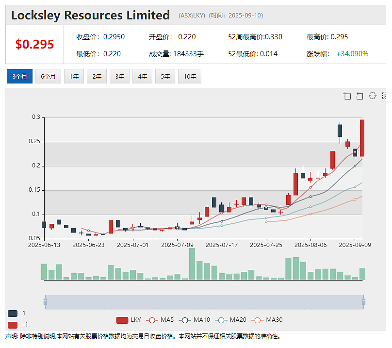The width and height of the screenshot is (392, 348).
Task: Click the data zoom range bar
Action: click(204, 302)
